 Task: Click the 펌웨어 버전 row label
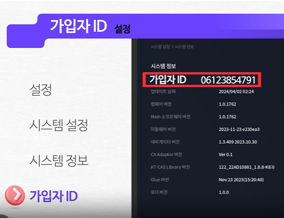pos(161,104)
